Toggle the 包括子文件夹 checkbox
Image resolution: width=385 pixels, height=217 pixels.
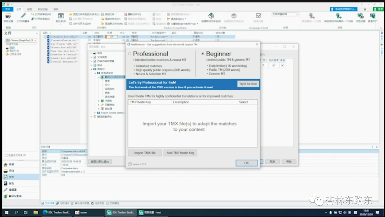[6, 155]
